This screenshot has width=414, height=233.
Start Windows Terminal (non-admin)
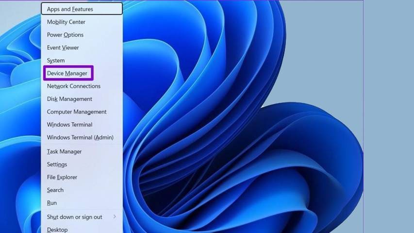pos(82,125)
